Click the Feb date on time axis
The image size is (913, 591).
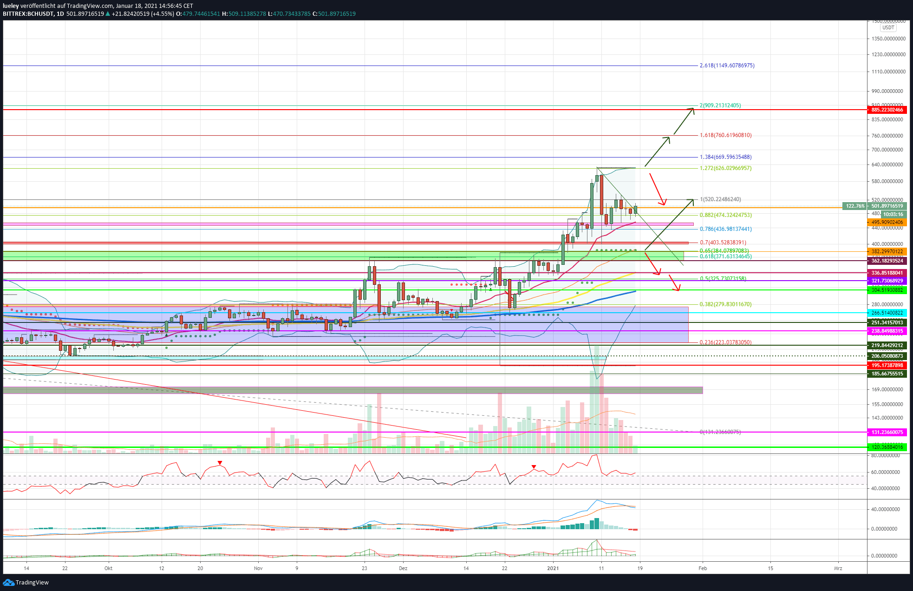click(x=703, y=568)
